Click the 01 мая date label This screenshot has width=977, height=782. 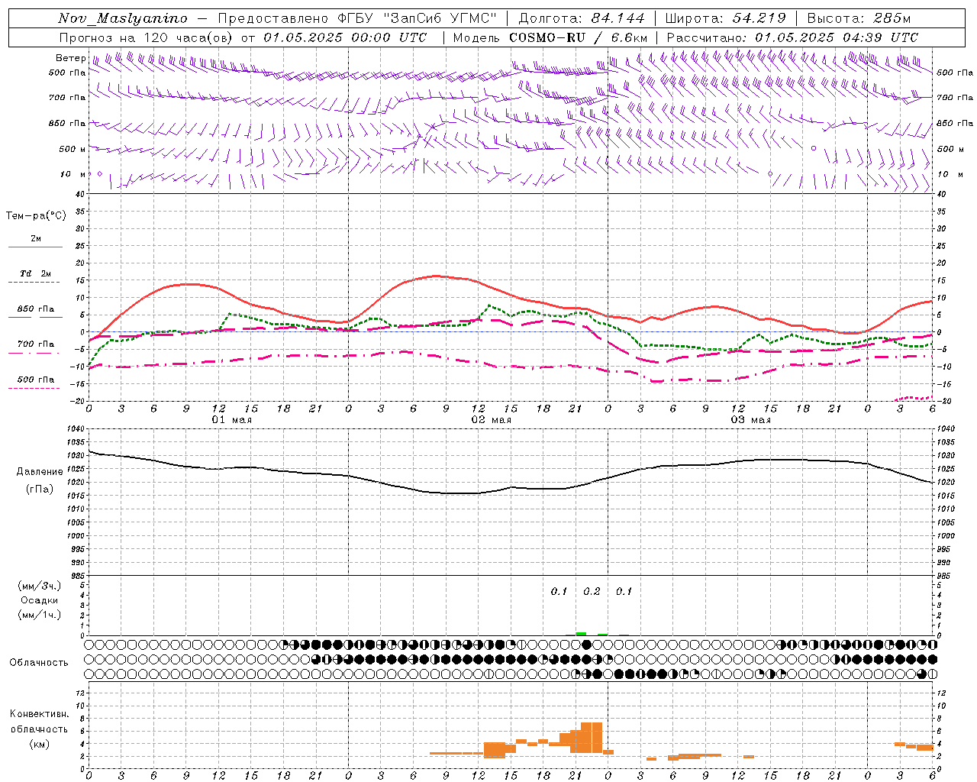231,420
